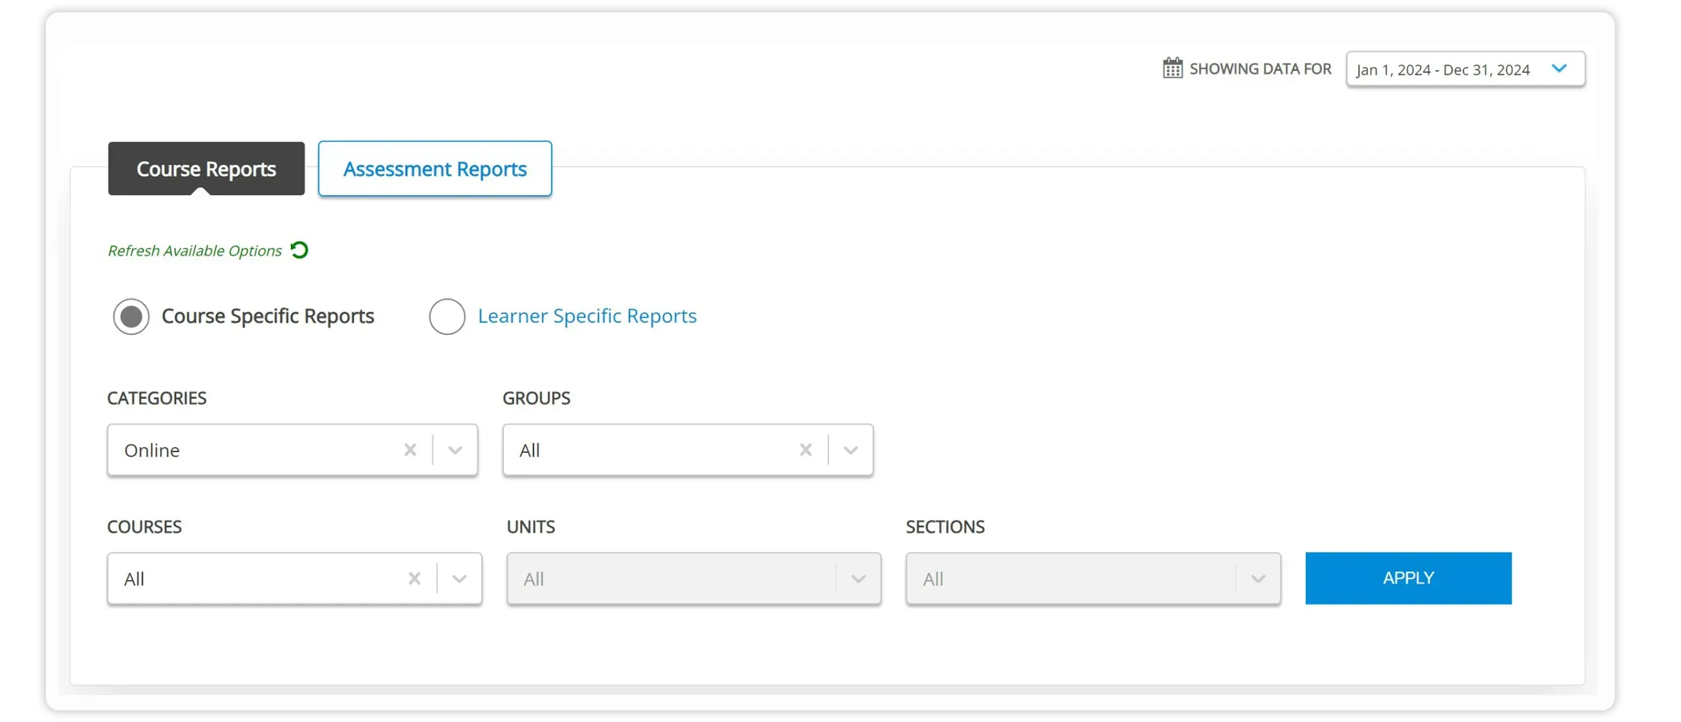The height and width of the screenshot is (722, 1681).
Task: Clear the Groups field selection
Action: click(x=806, y=450)
